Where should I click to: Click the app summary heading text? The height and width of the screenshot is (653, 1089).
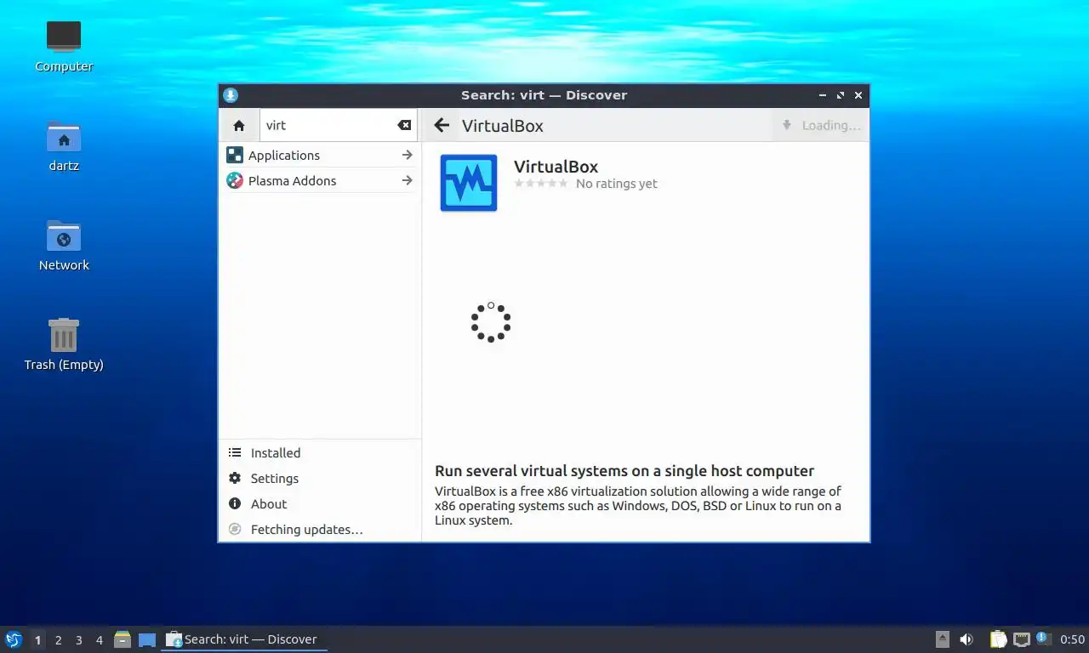click(624, 471)
